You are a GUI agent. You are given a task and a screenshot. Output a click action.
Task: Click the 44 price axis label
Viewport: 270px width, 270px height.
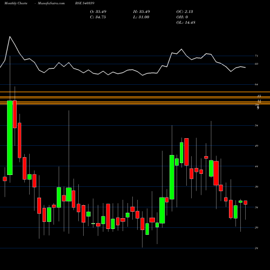click(256, 166)
